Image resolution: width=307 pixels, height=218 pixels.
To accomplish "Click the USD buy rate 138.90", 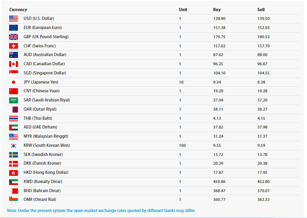I will [x=219, y=19].
